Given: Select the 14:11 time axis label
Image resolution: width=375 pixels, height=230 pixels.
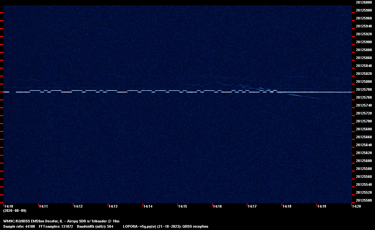Looking at the screenshot, I should [x=43, y=206].
